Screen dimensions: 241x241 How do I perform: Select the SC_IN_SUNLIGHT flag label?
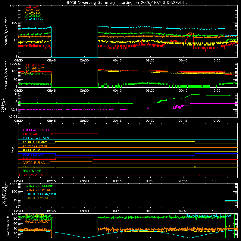tap(35, 142)
